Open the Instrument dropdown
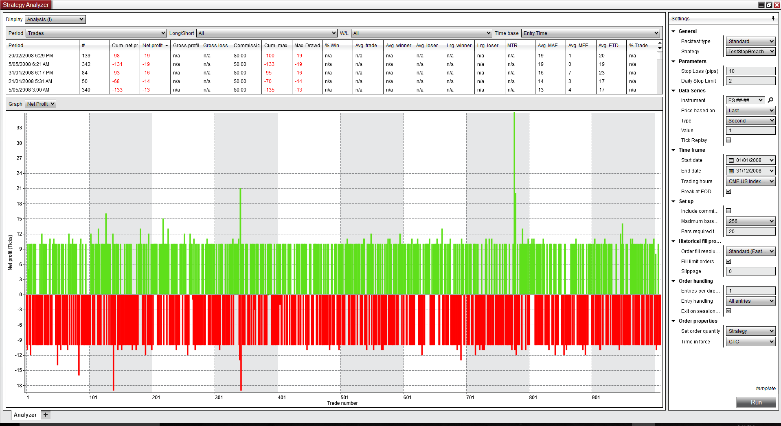 click(746, 100)
